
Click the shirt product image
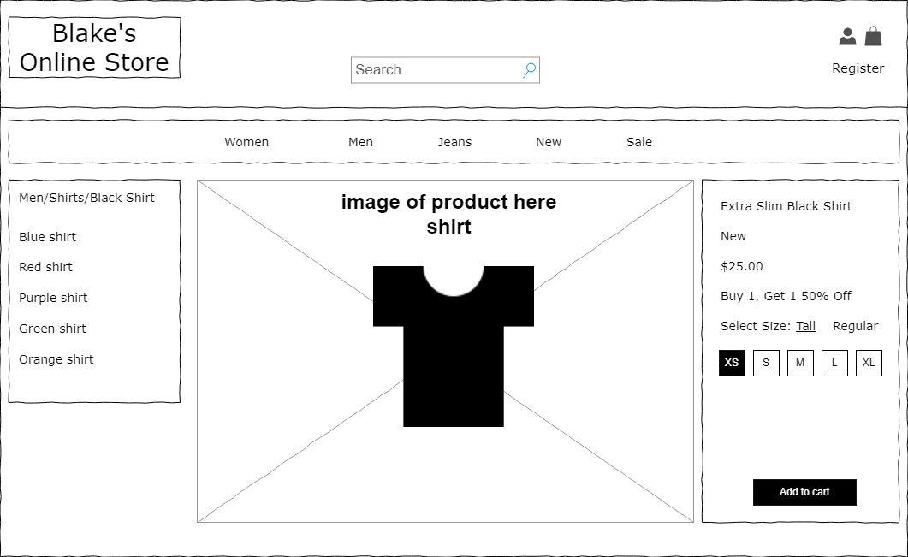pyautogui.click(x=452, y=347)
